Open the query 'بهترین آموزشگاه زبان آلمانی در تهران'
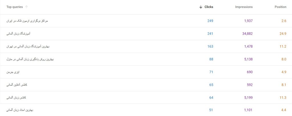 click(29, 46)
